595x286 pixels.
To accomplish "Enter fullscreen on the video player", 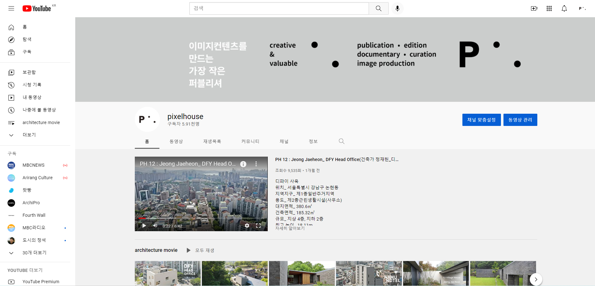I will click(258, 226).
